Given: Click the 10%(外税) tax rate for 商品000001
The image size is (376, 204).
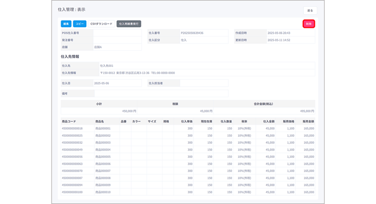Looking at the screenshot, I should [244, 128].
